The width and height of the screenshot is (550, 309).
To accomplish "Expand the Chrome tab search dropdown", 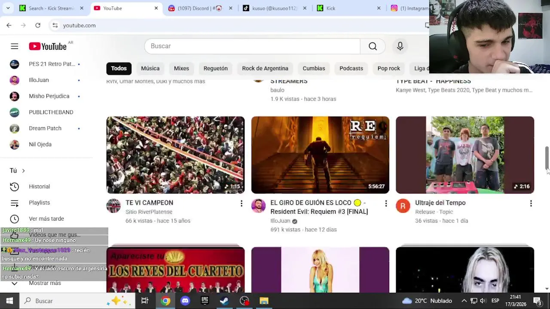I will pyautogui.click(x=8, y=8).
